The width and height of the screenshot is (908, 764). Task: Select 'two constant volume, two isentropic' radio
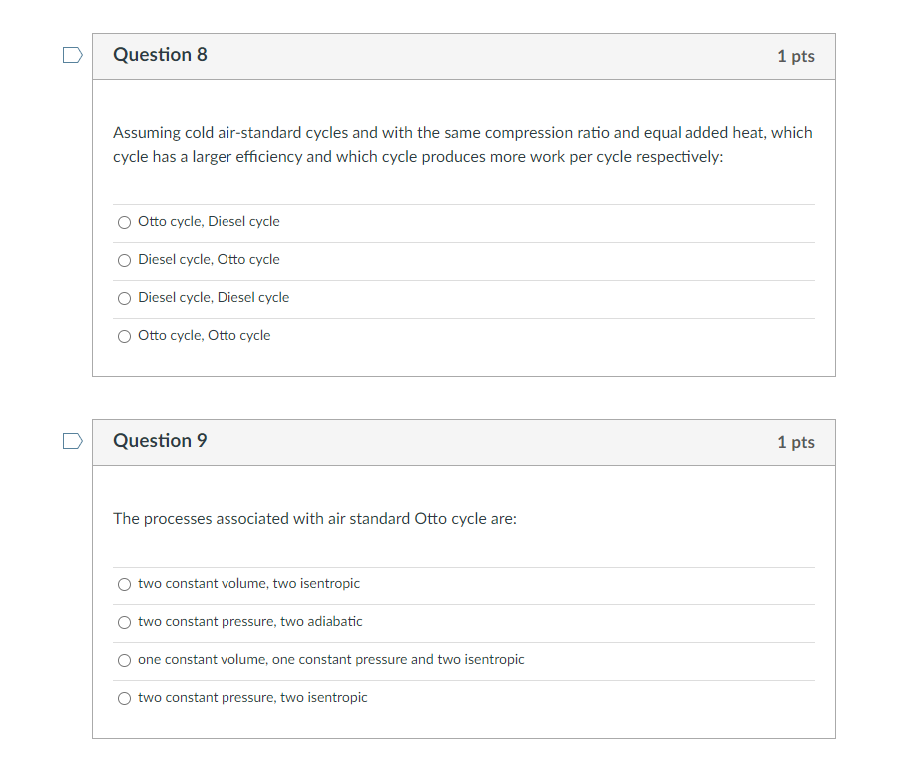tap(124, 585)
